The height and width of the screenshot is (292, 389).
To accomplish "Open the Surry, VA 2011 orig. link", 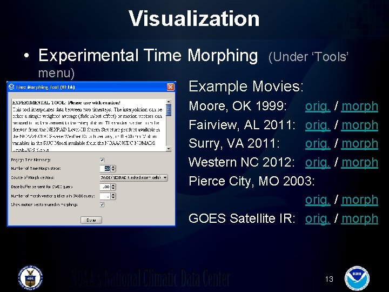I will tap(318, 143).
